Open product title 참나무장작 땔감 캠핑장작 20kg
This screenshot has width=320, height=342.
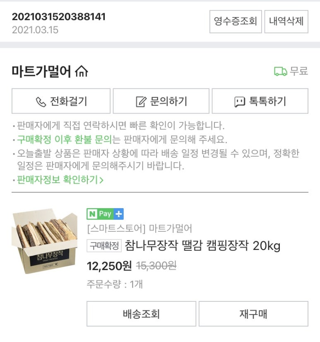tap(202, 246)
